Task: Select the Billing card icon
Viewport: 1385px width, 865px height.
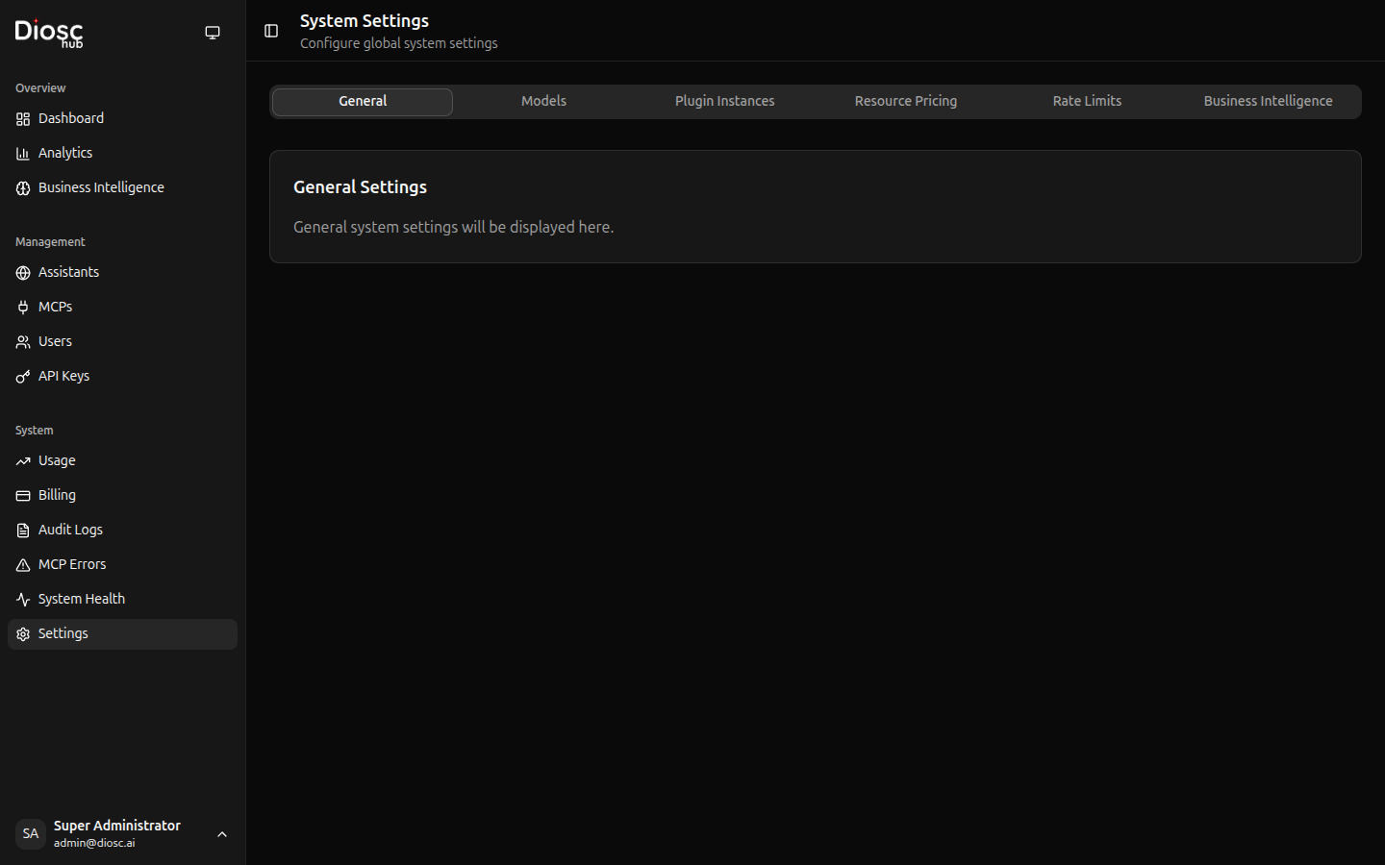Action: point(22,494)
